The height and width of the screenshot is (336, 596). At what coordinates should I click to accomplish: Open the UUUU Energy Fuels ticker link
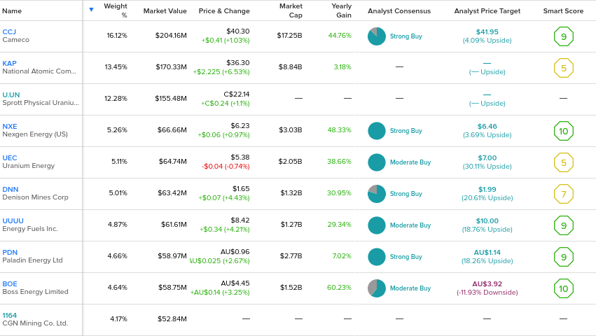pyautogui.click(x=13, y=221)
